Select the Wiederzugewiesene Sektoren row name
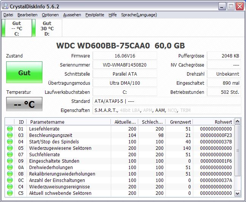Image resolution: width=246 pixels, height=202 pixels. (x=60, y=148)
